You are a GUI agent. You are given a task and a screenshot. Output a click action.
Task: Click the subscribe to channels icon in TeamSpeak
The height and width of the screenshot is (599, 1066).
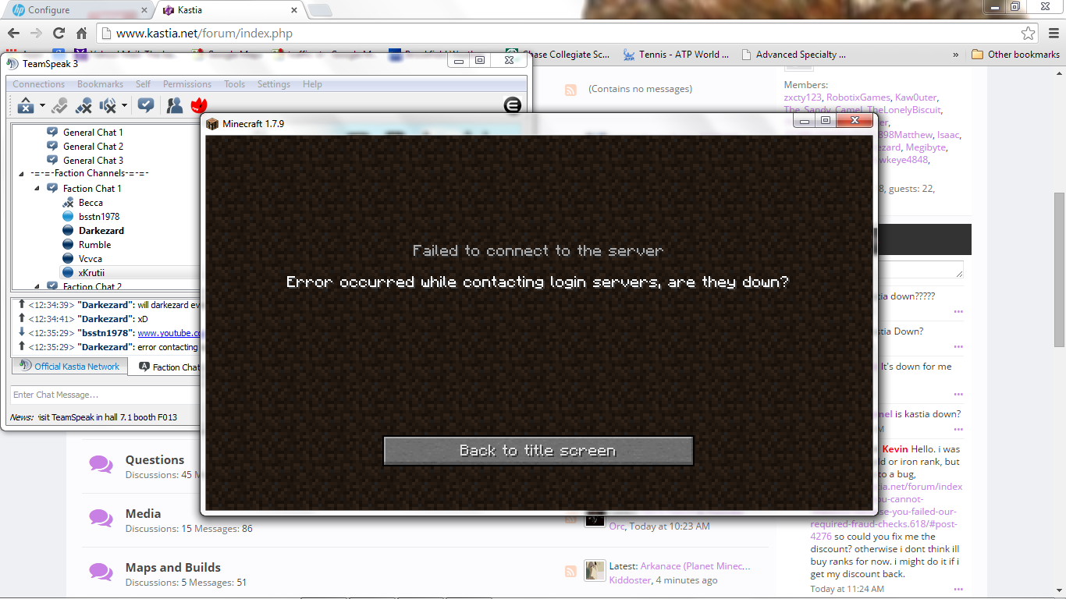click(146, 105)
